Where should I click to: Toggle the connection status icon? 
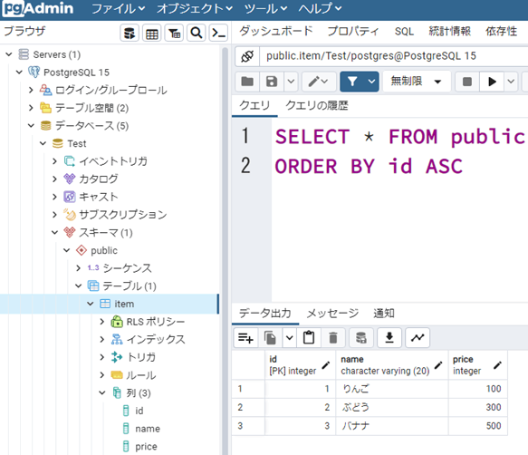pyautogui.click(x=247, y=56)
